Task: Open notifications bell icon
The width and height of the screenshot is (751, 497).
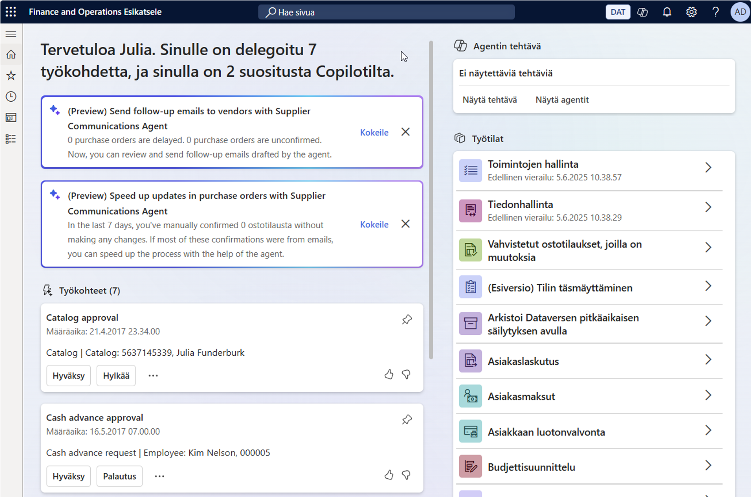Action: (667, 12)
